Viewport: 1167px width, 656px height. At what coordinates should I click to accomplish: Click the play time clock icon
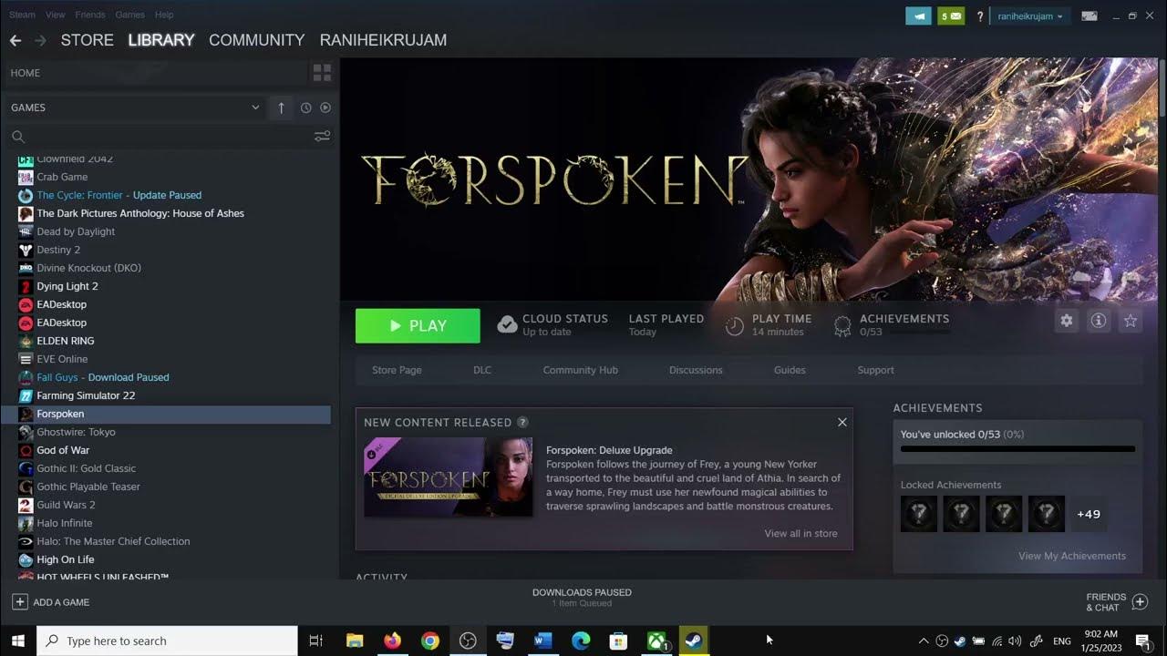coord(735,325)
